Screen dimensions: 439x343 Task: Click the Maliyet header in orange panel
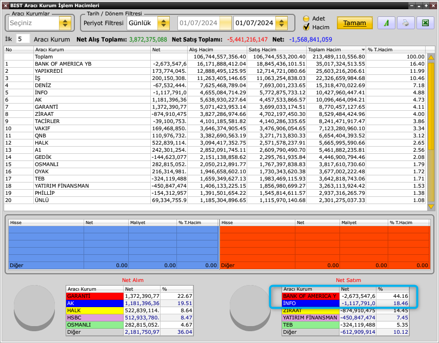pyautogui.click(x=364, y=223)
